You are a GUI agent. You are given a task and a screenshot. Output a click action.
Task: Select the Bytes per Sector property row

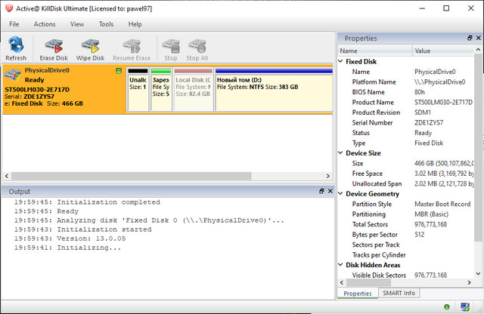click(406, 234)
